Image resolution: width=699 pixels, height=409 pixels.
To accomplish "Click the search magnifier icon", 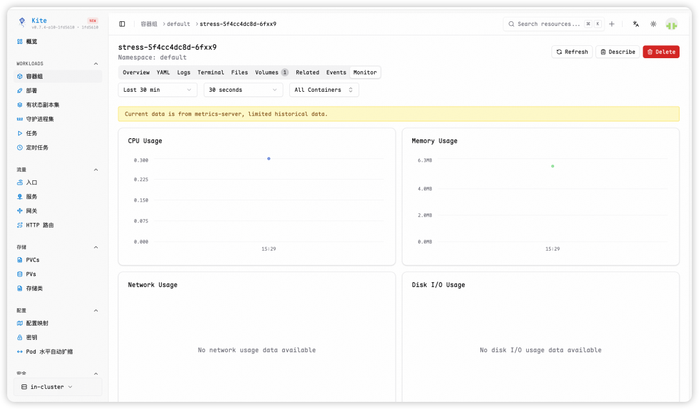I will [x=511, y=24].
